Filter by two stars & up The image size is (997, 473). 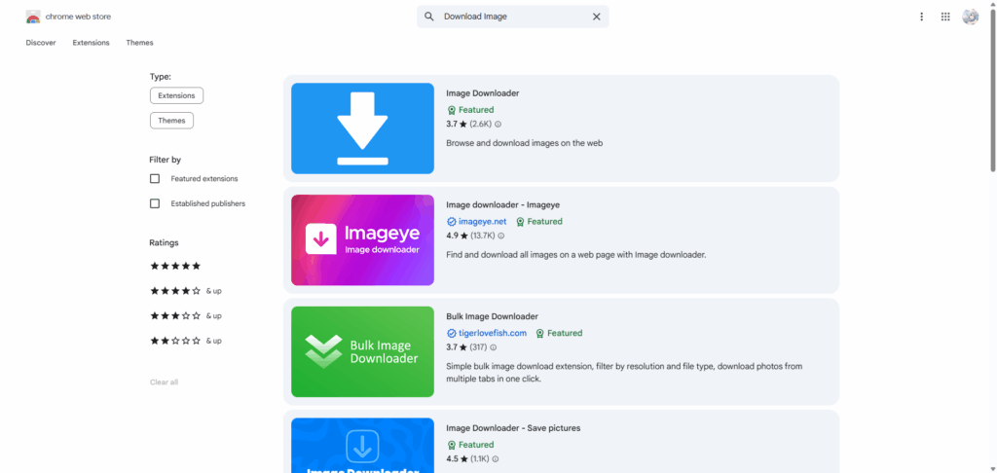[x=186, y=341]
